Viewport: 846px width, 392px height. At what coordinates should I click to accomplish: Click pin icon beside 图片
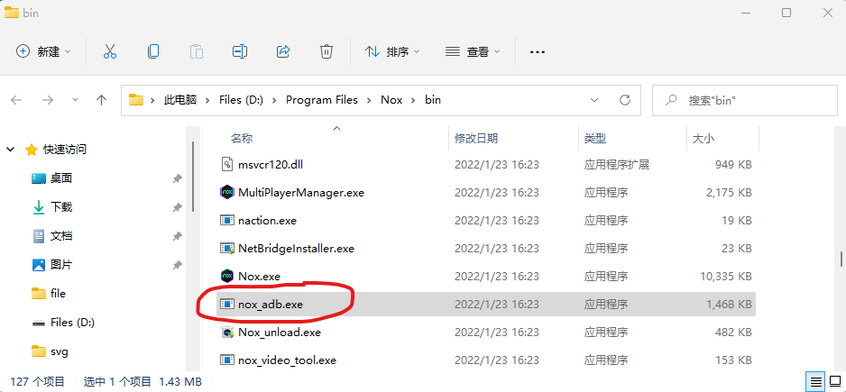coord(177,265)
